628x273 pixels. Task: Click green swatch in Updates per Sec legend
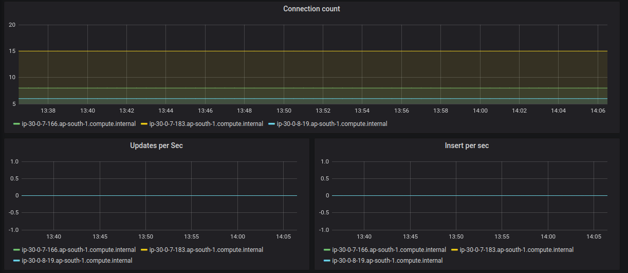point(16,250)
